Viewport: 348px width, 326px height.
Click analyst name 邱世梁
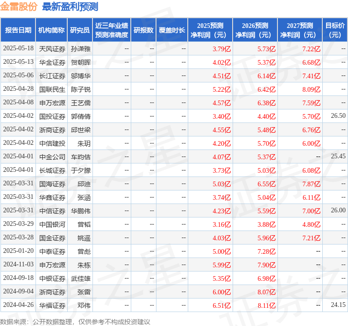tap(81, 130)
